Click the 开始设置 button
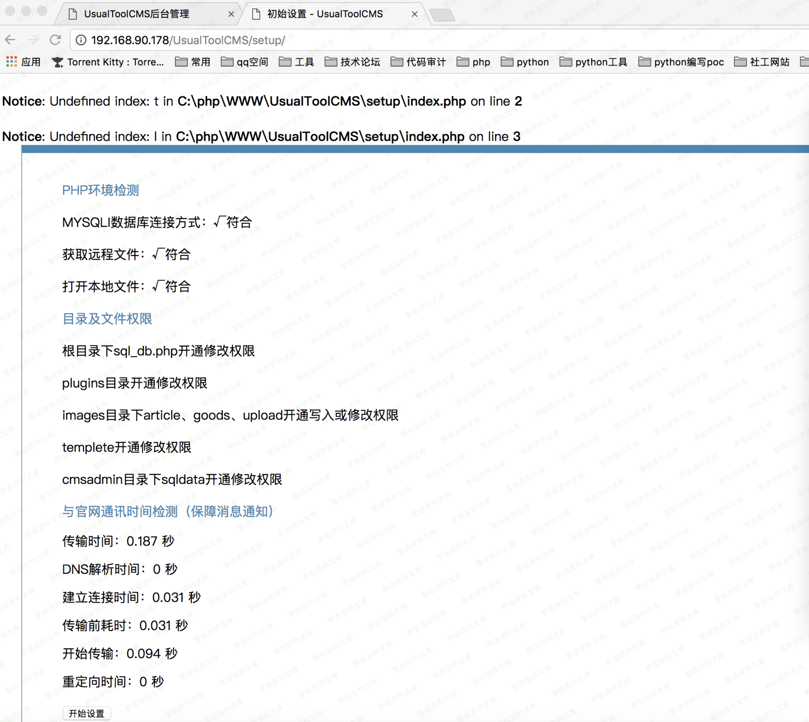Viewport: 809px width, 722px height. pos(87,713)
